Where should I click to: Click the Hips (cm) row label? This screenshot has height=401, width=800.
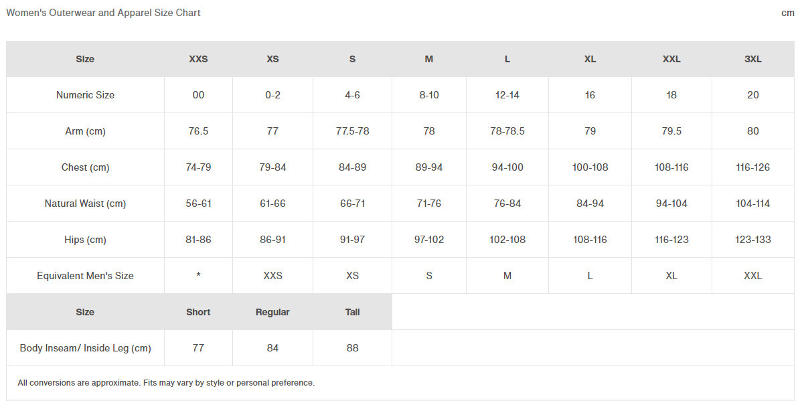coord(85,240)
